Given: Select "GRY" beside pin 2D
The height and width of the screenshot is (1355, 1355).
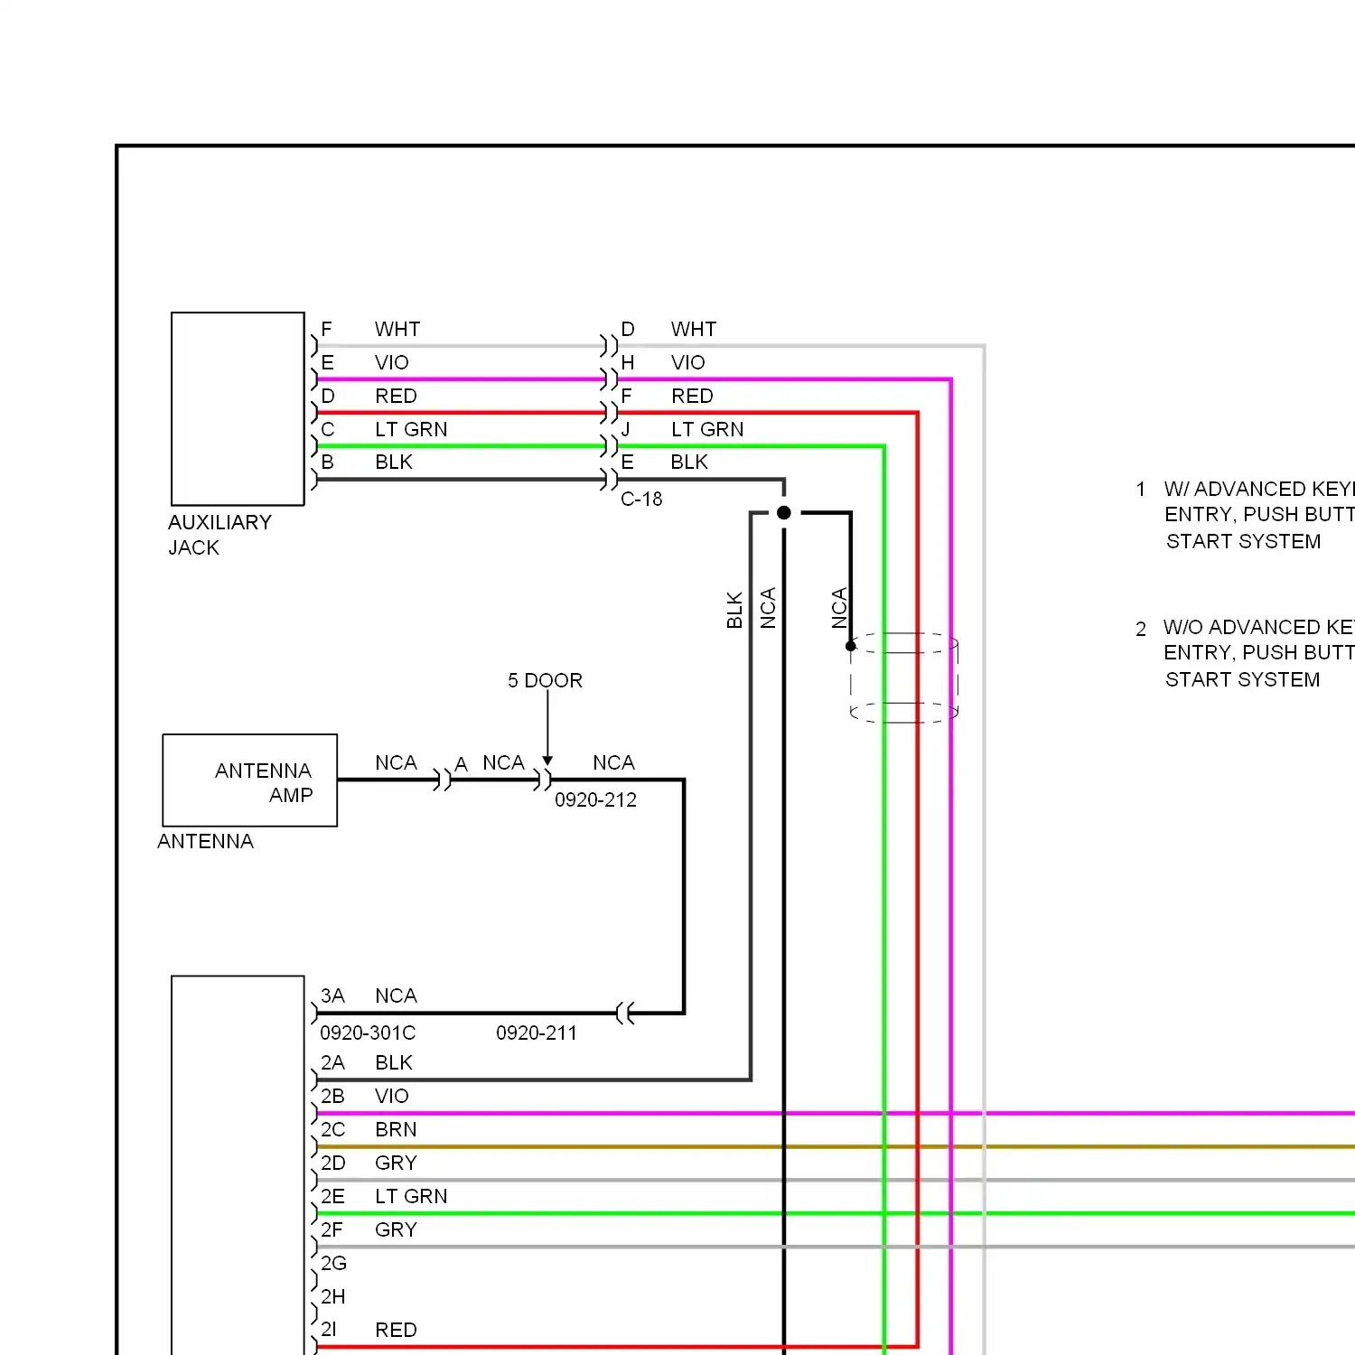Looking at the screenshot, I should click(x=396, y=1163).
